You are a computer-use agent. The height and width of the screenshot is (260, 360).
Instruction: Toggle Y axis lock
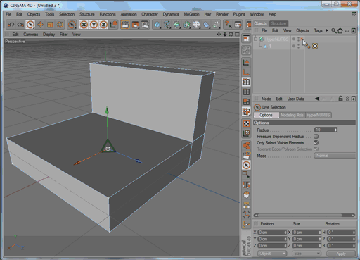point(94,25)
